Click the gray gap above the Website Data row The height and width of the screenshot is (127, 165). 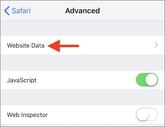pyautogui.click(x=82, y=28)
